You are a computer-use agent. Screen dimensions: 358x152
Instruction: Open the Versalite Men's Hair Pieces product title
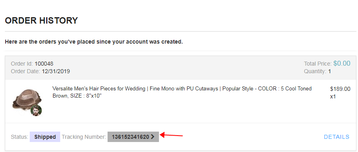(182, 92)
